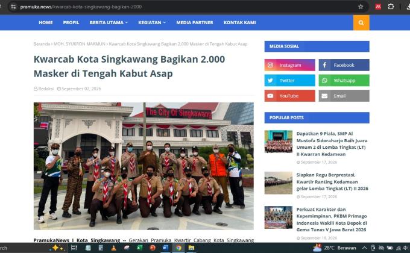Viewport: 410px width, 253px height.
Task: Open the Whatsapp social media button
Action: tap(344, 81)
